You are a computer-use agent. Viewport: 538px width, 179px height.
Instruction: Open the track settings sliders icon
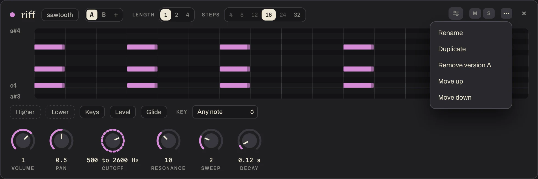point(456,13)
